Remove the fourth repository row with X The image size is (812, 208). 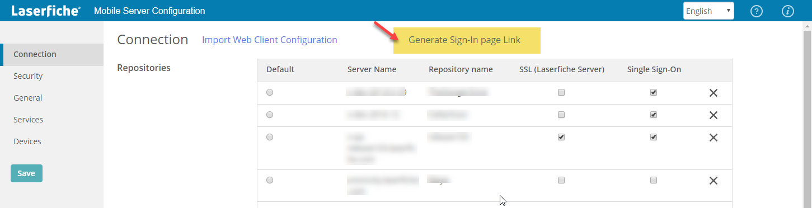[x=714, y=181]
